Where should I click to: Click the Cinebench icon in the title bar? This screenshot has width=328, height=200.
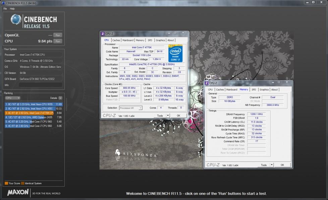click(x=3, y=3)
